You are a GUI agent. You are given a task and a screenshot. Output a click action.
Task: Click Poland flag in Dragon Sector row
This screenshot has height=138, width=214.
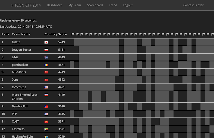click(46, 50)
